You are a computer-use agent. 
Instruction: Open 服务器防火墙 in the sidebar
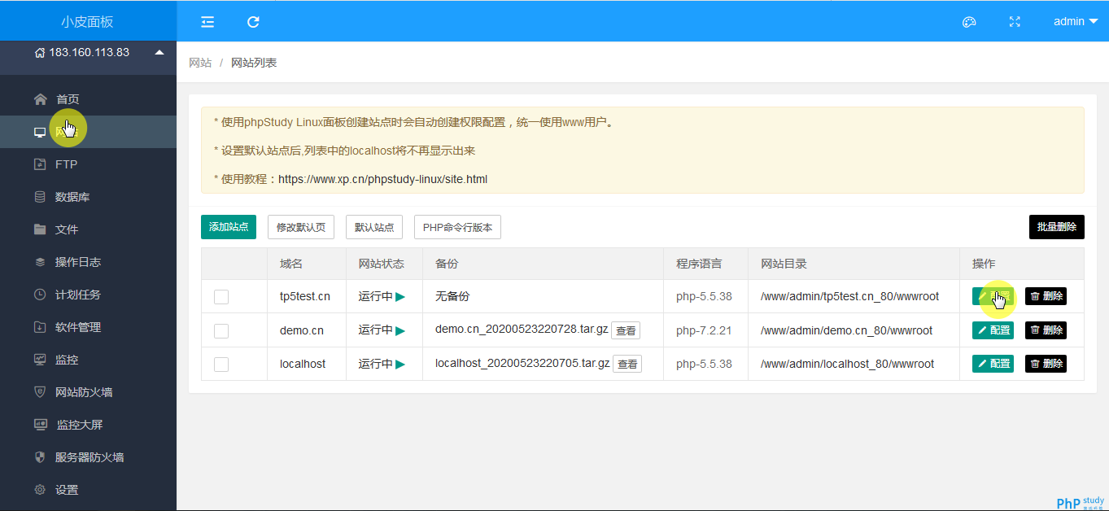pos(88,457)
